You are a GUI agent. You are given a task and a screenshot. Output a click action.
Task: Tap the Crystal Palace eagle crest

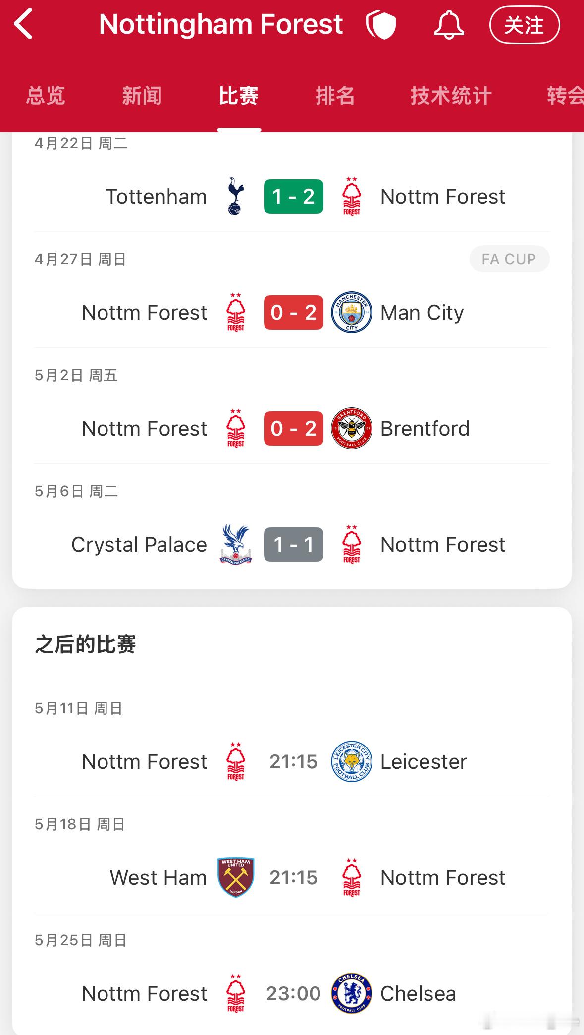(236, 544)
